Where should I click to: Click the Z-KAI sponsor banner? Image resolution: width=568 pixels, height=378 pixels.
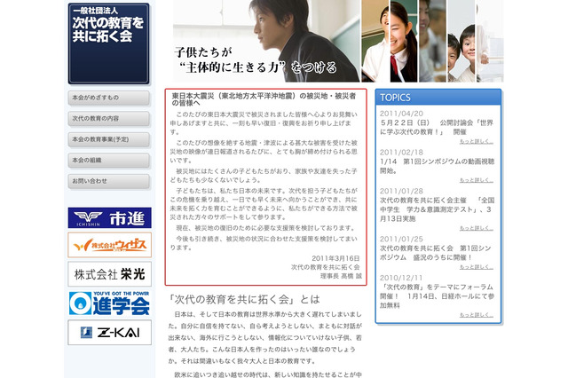tap(109, 333)
